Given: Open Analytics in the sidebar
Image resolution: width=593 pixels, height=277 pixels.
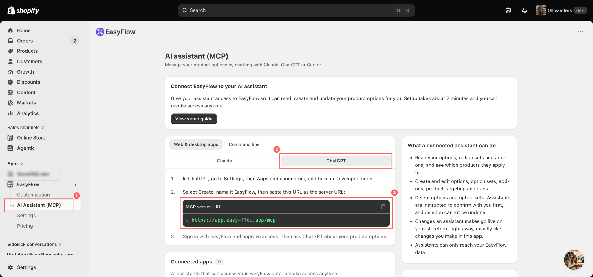Looking at the screenshot, I should click(x=28, y=113).
